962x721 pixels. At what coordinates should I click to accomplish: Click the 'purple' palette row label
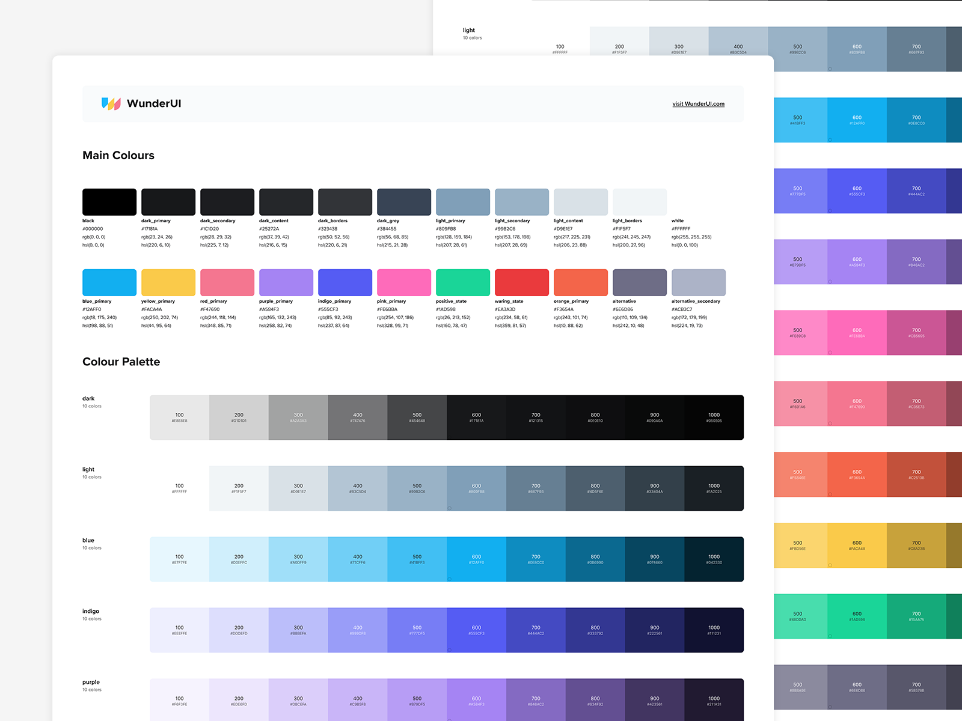pos(91,682)
